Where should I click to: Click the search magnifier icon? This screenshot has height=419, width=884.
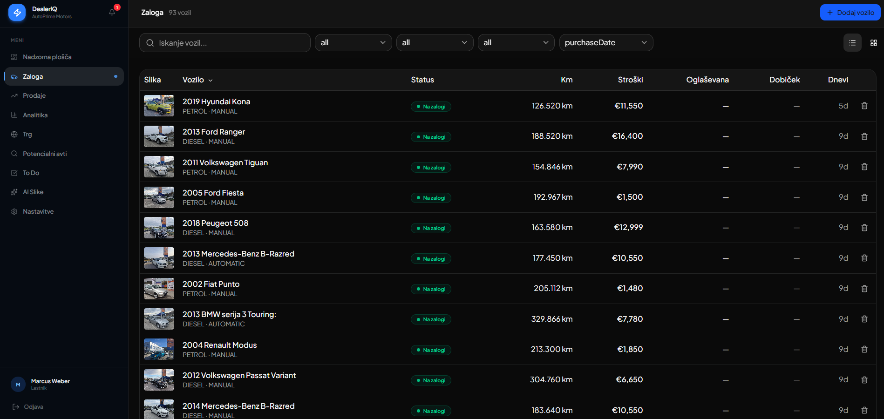(150, 43)
